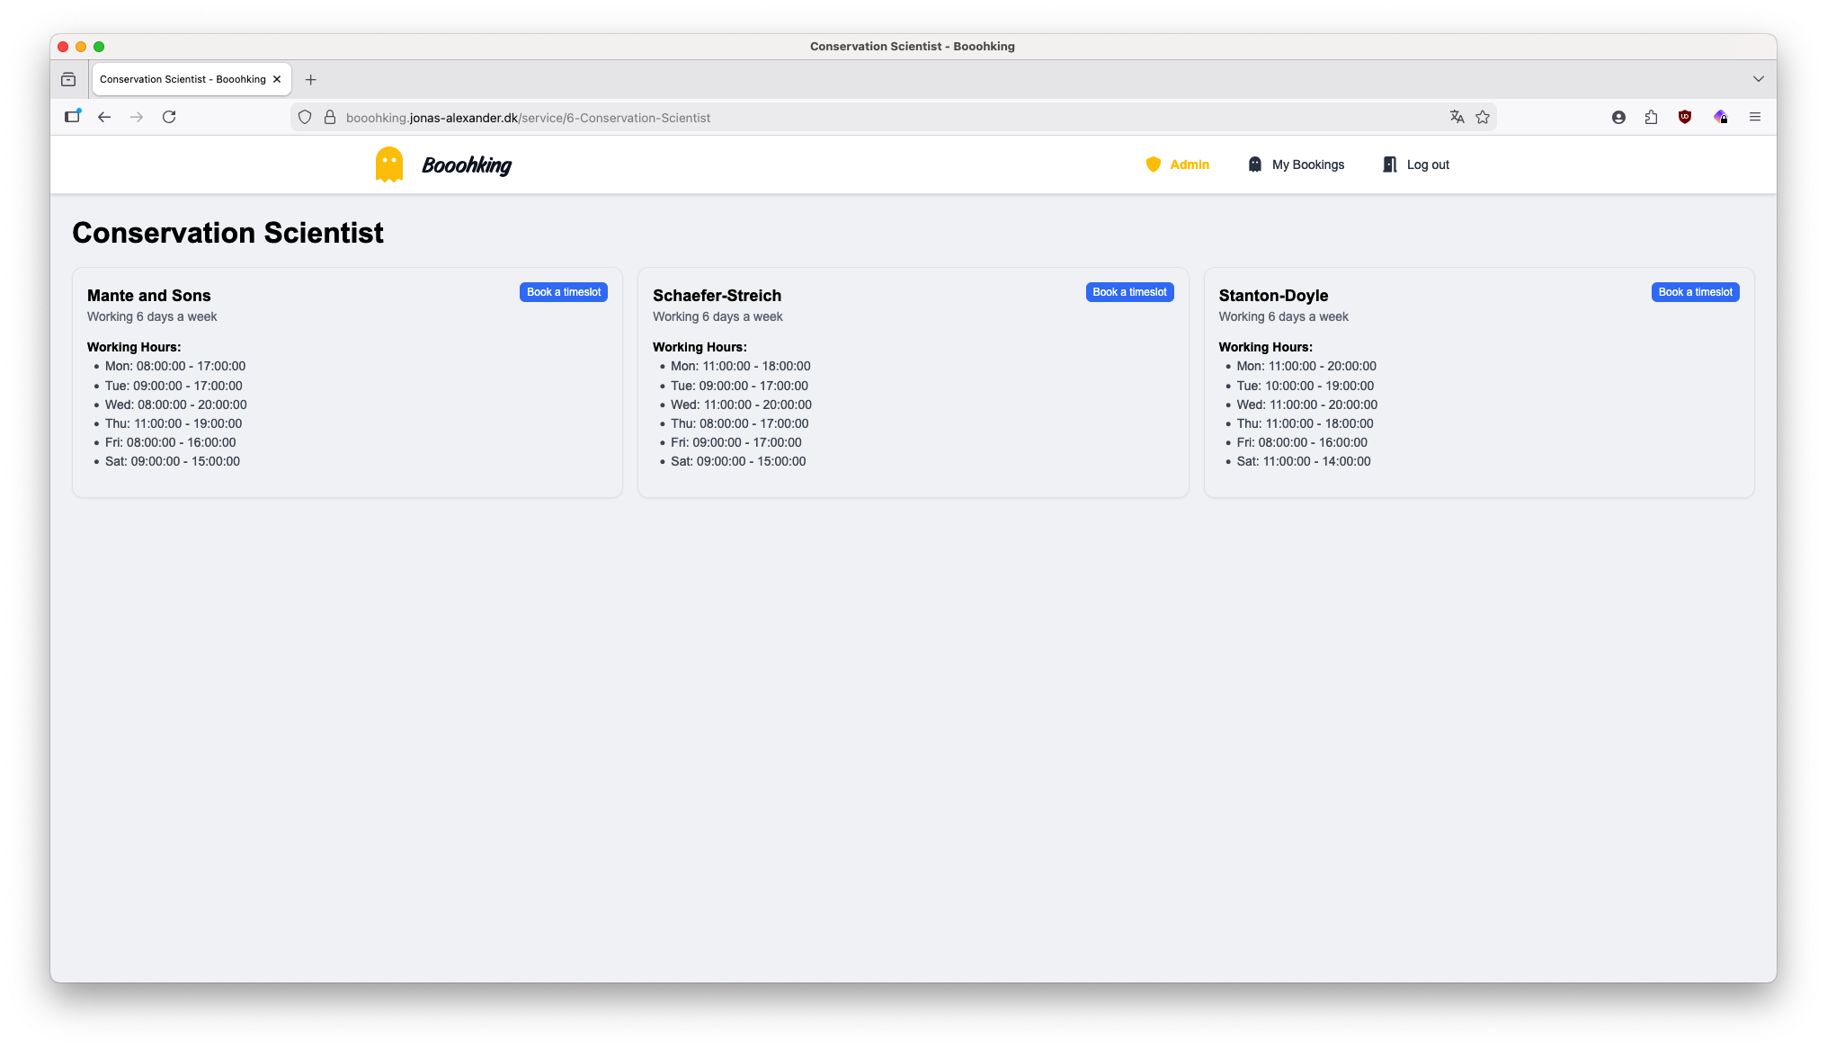Image resolution: width=1827 pixels, height=1049 pixels.
Task: Open Firefox account profile icon
Action: click(1618, 117)
